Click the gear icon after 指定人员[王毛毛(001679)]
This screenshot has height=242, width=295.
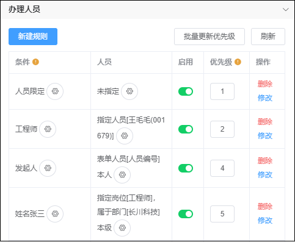coord(125,136)
